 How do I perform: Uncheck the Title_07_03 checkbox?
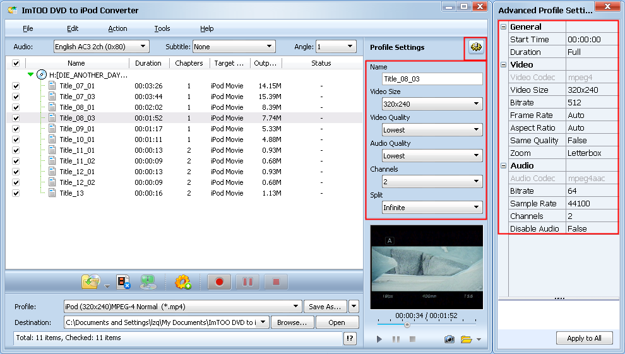(16, 97)
